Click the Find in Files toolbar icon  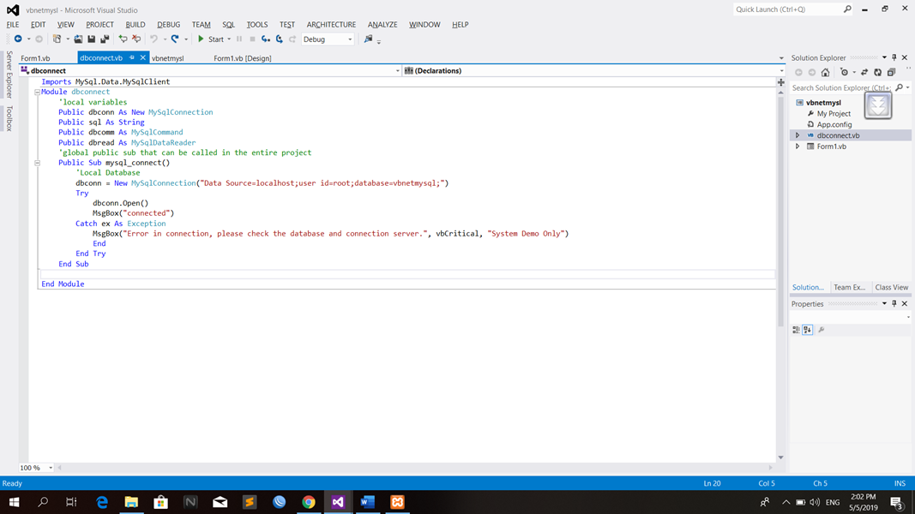point(368,39)
